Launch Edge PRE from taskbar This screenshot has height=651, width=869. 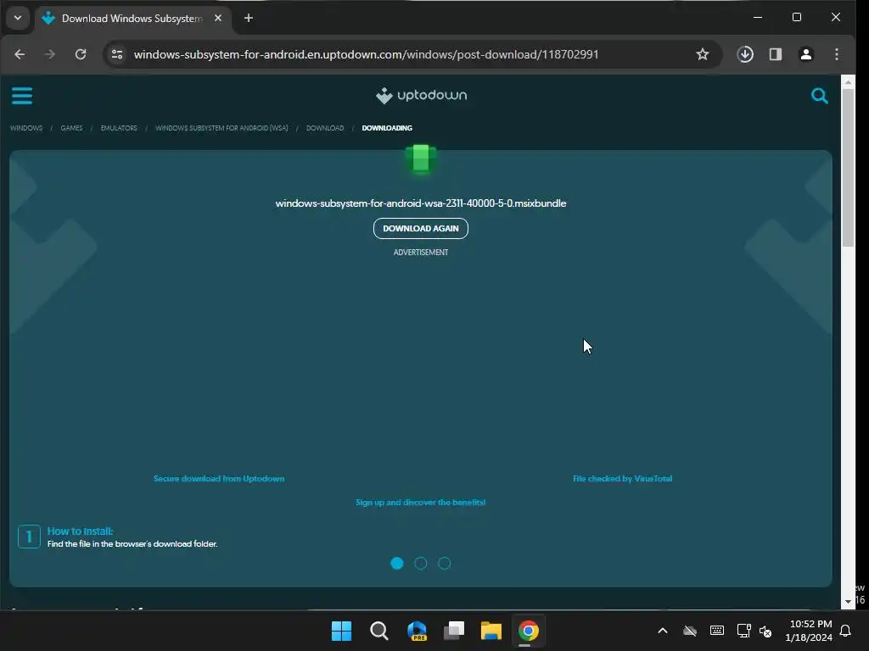coord(417,631)
